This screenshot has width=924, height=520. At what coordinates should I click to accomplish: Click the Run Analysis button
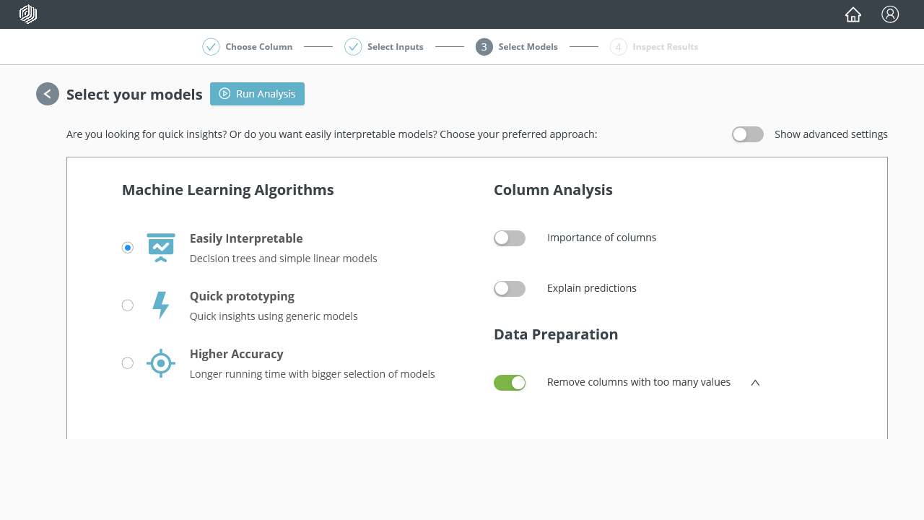257,94
